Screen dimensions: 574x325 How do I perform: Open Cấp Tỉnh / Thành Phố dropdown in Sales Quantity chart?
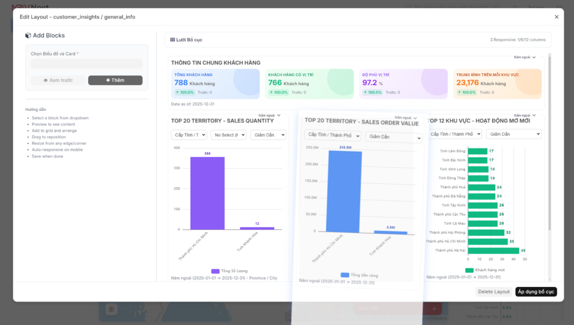click(189, 134)
